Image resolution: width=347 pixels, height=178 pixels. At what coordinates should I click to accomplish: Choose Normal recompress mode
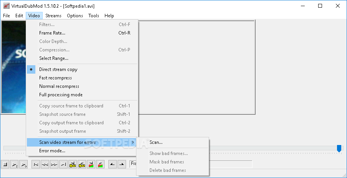coord(82,86)
